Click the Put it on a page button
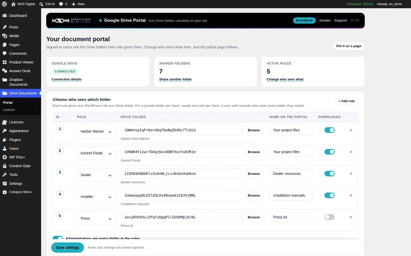The height and width of the screenshot is (256, 411). pyautogui.click(x=349, y=46)
